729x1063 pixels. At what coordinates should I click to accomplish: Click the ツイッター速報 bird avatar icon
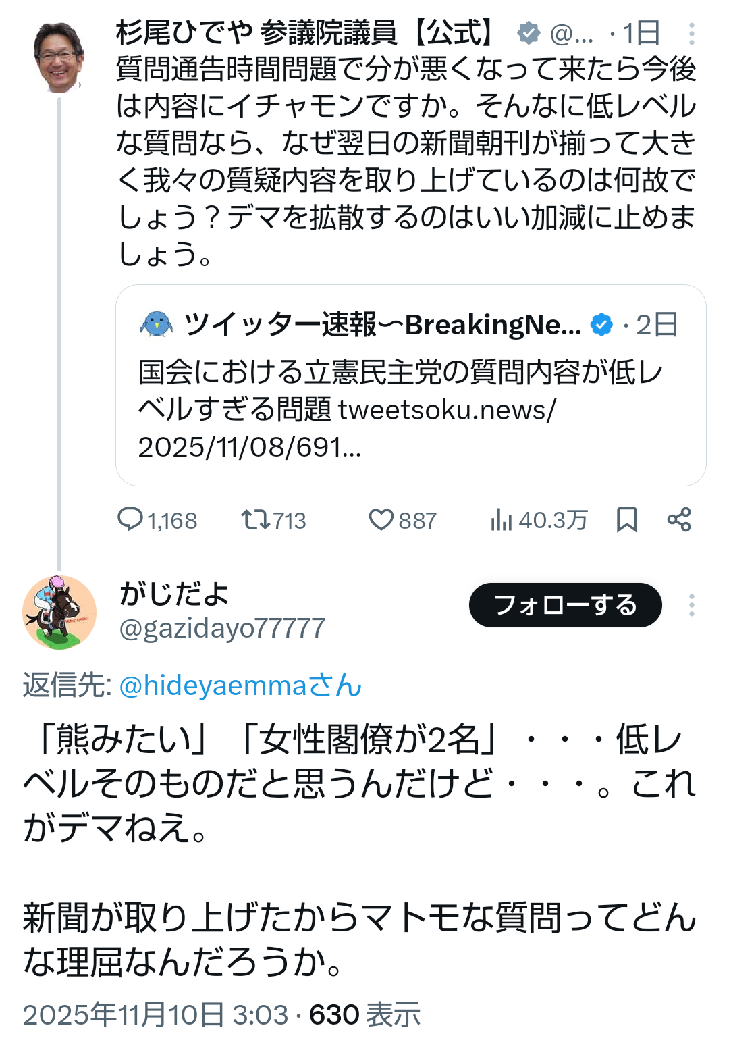click(x=157, y=325)
